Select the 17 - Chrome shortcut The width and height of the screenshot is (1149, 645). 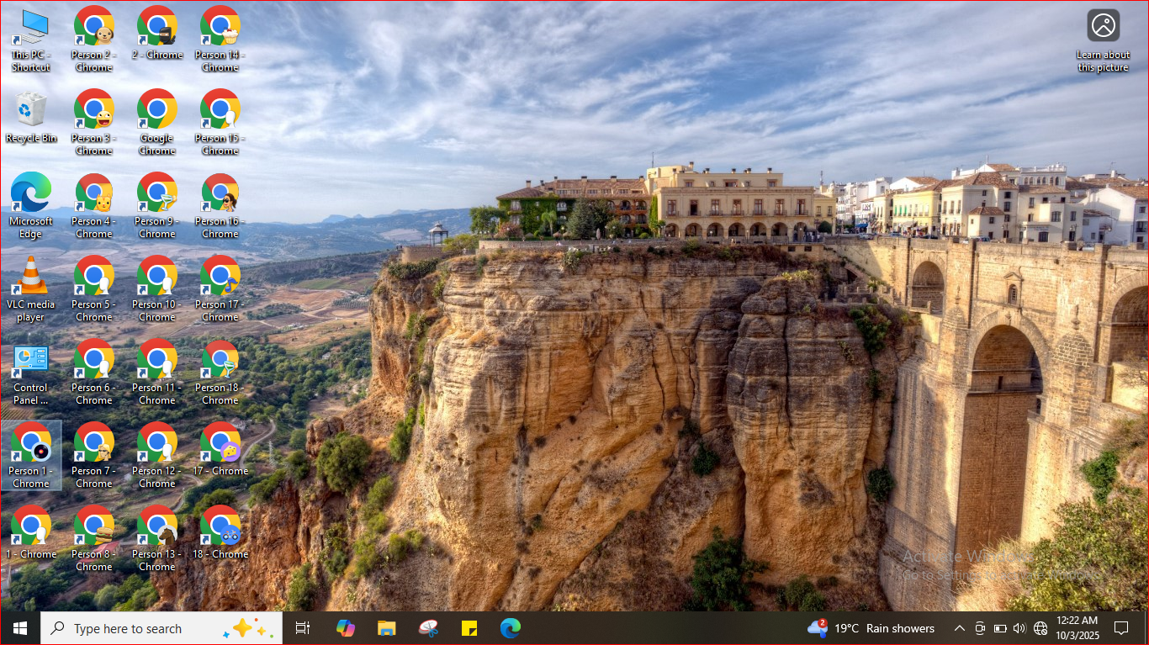(x=220, y=450)
